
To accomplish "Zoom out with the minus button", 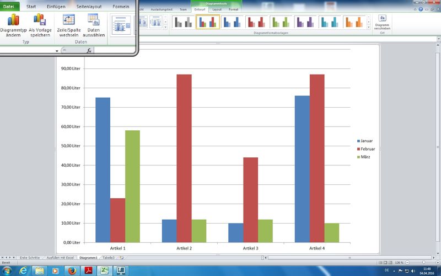I will (x=407, y=263).
